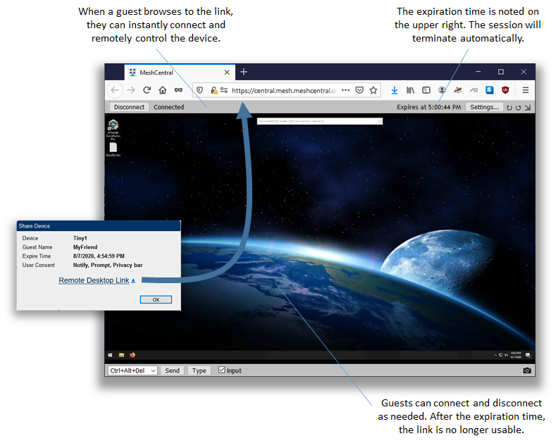The width and height of the screenshot is (556, 443).
Task: Take a screenshot with the camera icon
Action: [x=527, y=370]
